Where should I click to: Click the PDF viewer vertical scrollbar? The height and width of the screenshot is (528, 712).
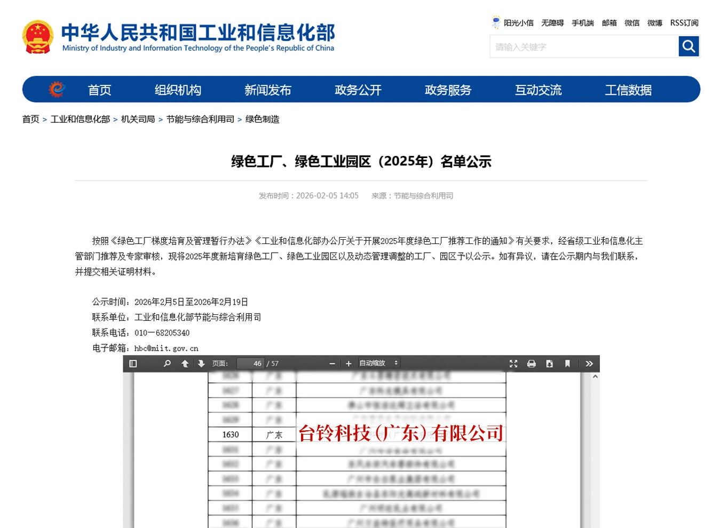point(595,454)
